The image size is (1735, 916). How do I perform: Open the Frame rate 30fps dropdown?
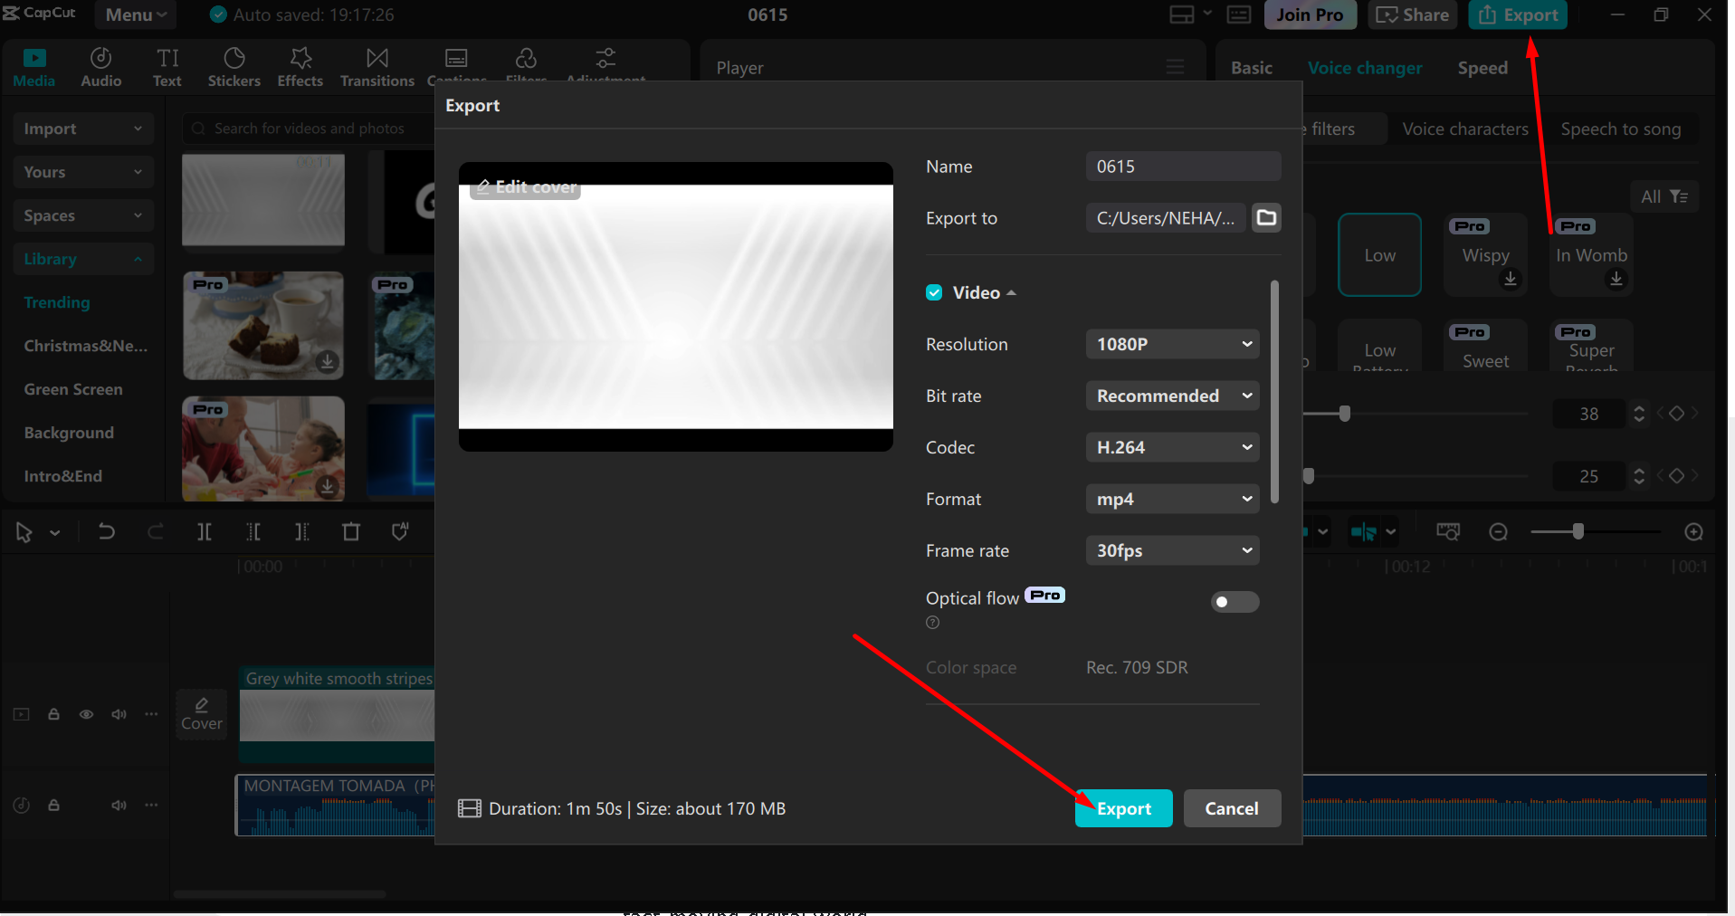point(1172,550)
